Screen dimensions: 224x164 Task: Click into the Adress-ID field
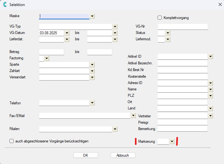183,83
